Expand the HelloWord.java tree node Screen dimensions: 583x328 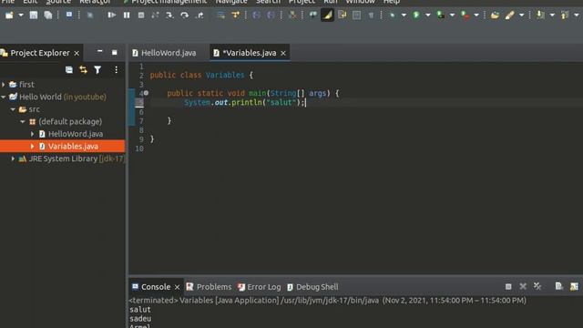click(x=33, y=134)
